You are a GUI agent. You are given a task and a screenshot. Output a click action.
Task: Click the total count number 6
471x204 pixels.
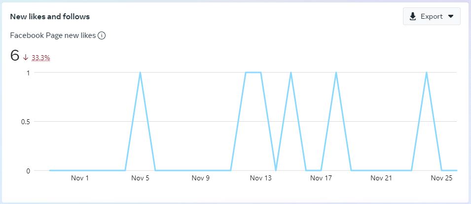coord(15,56)
